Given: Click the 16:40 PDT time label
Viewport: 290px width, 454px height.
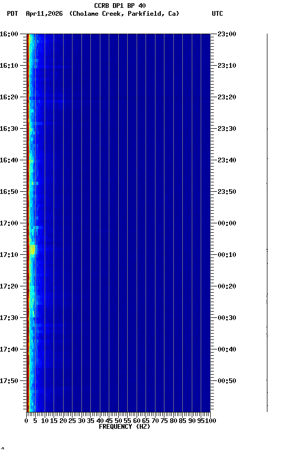Looking at the screenshot, I should (9, 160).
